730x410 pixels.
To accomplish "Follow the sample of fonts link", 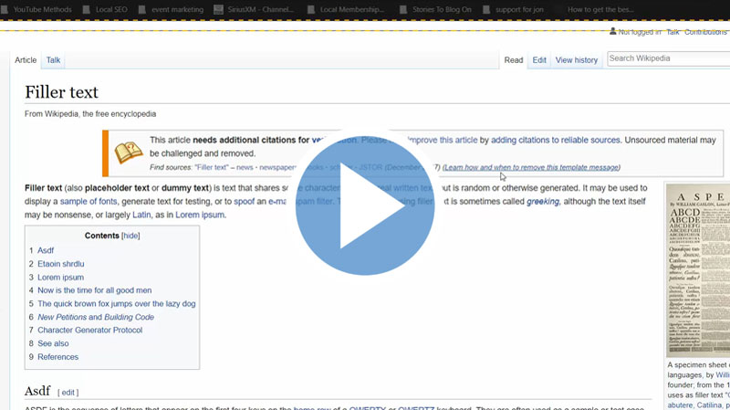I will [89, 202].
